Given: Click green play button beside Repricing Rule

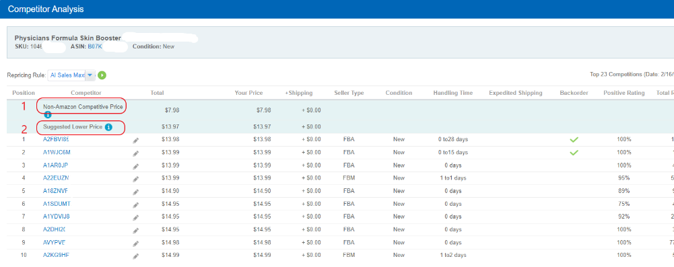Looking at the screenshot, I should pos(102,75).
